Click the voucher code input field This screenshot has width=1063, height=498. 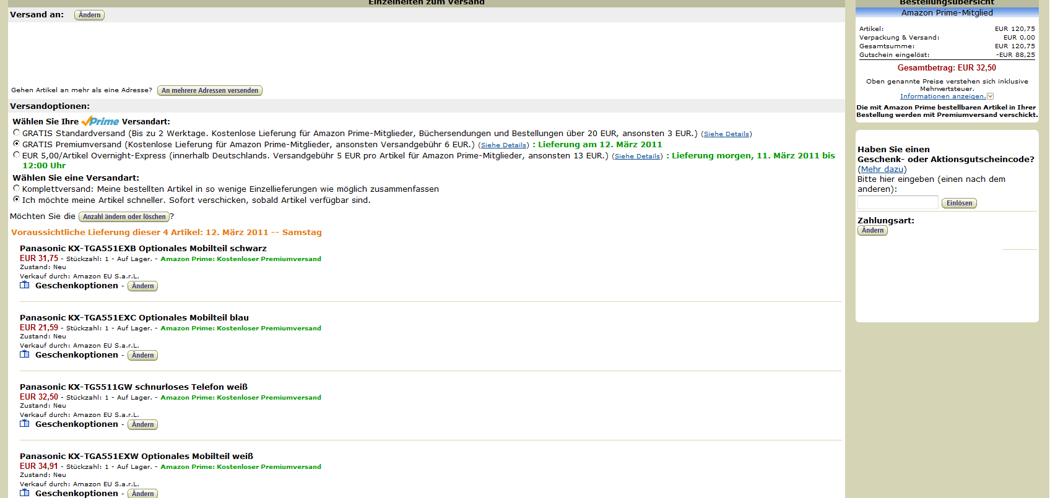[x=897, y=203]
